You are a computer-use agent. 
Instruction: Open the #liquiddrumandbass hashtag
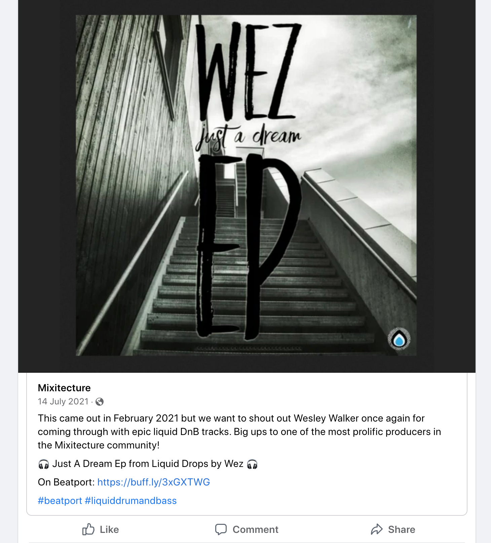point(131,501)
